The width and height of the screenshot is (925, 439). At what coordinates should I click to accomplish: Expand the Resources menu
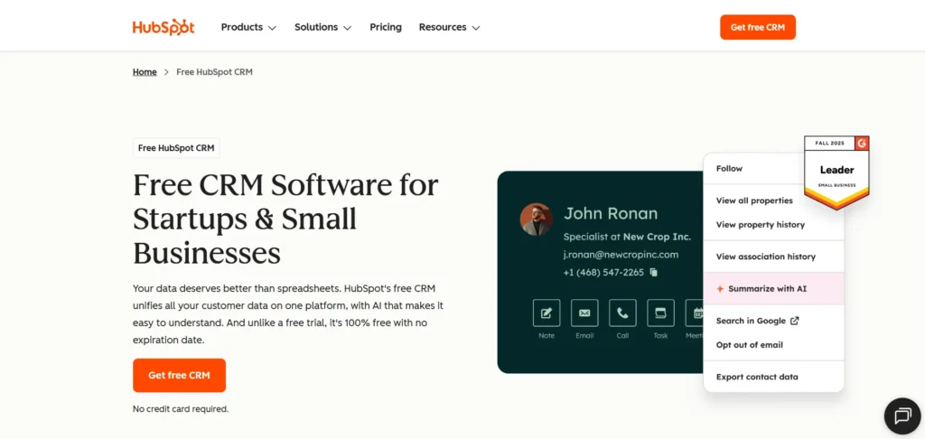pos(449,27)
